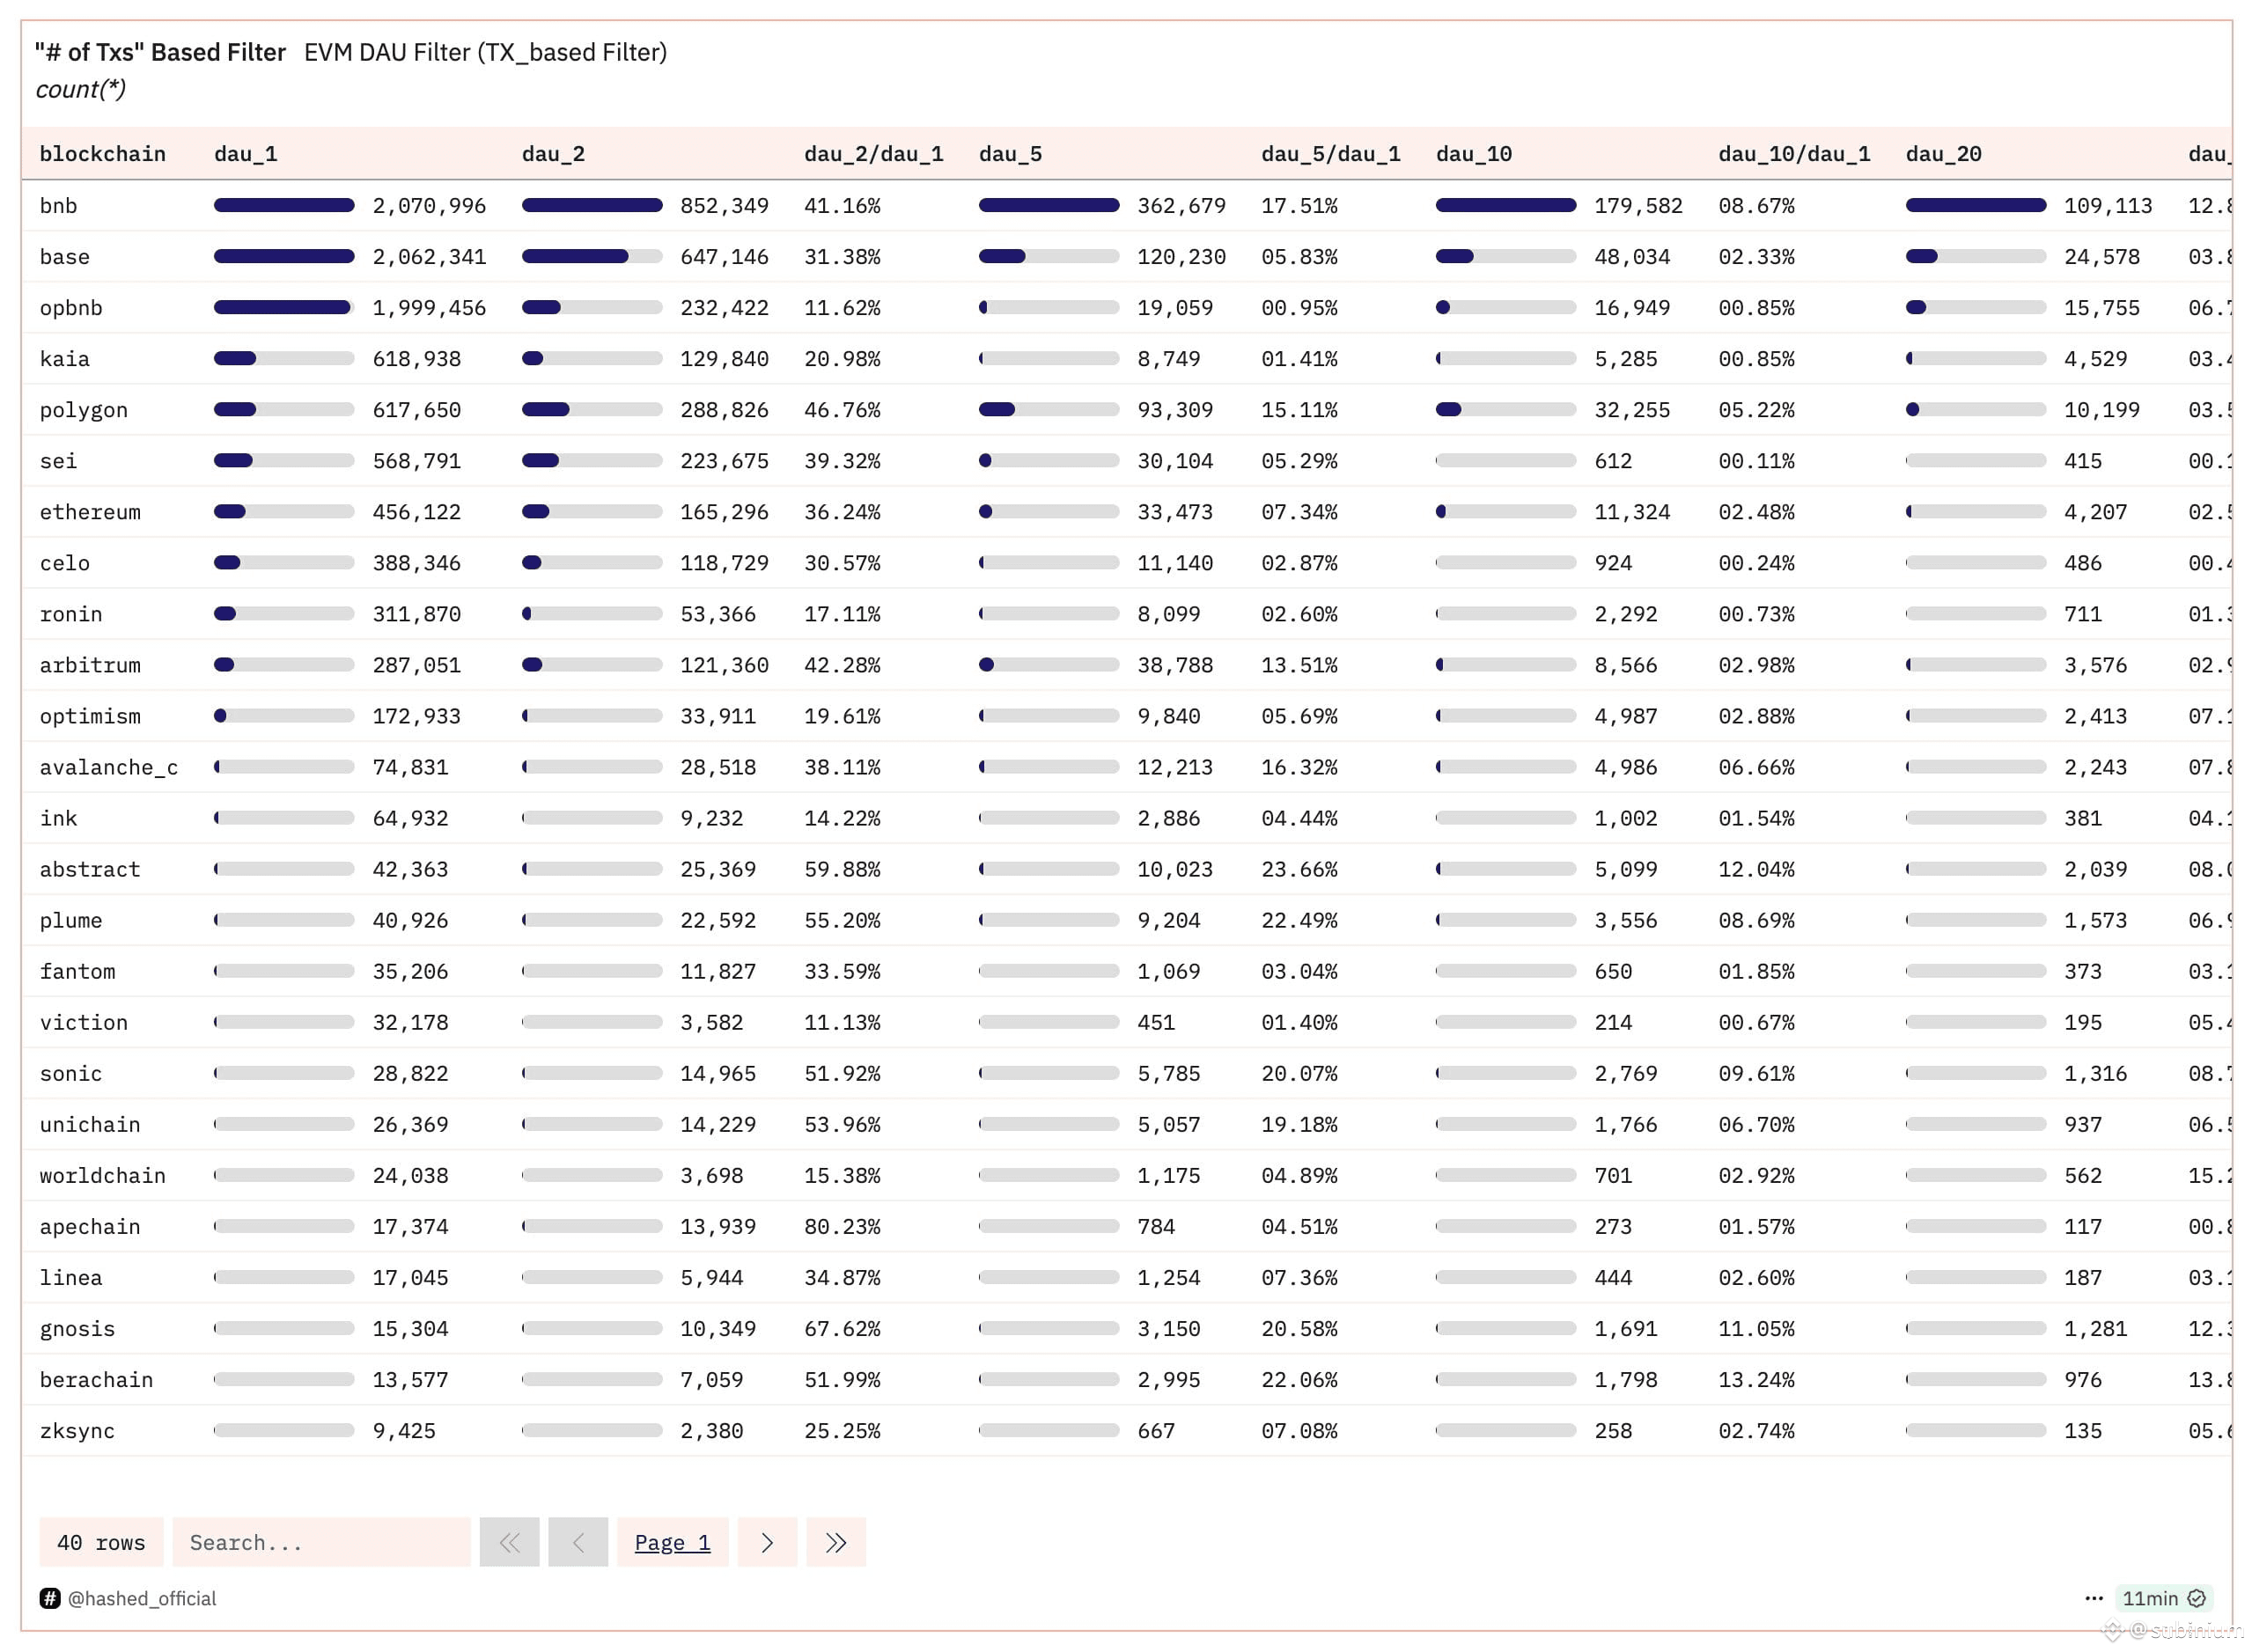Click the value 14,229 in unichain row
This screenshot has height=1652, width=2252.
coord(718,1124)
